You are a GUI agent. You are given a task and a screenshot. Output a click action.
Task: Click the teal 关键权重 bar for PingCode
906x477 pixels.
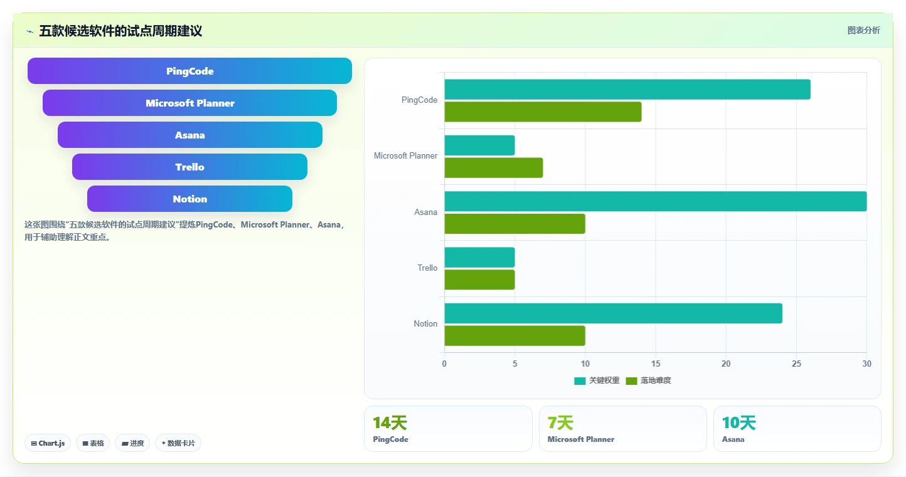pyautogui.click(x=627, y=90)
